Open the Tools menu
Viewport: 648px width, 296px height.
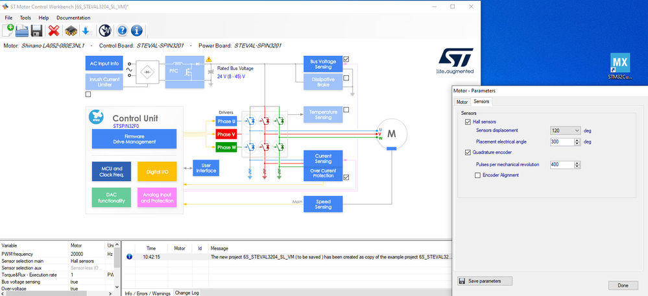pyautogui.click(x=25, y=18)
